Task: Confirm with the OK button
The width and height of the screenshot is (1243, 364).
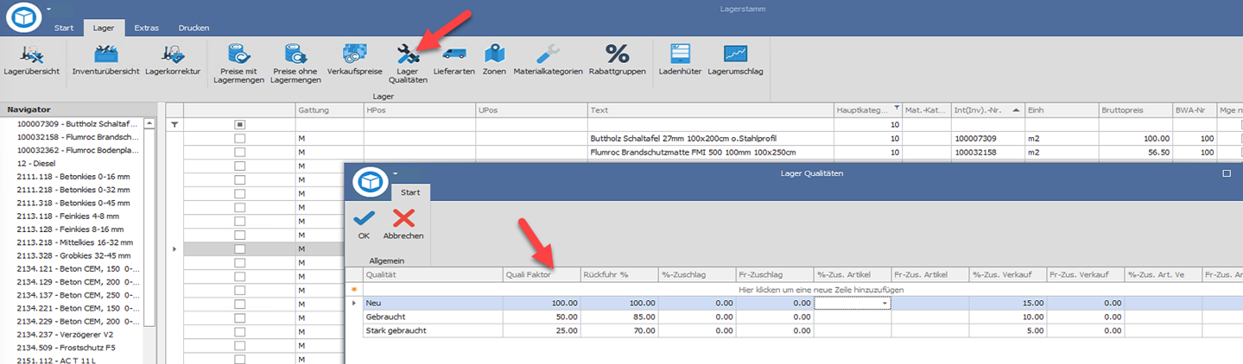Action: (x=364, y=223)
